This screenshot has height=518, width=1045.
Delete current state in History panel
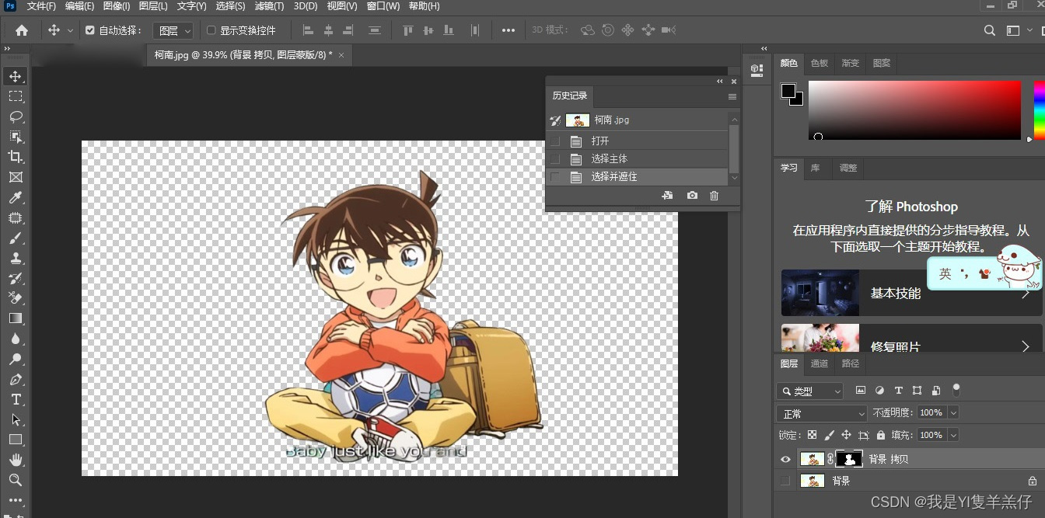tap(714, 196)
